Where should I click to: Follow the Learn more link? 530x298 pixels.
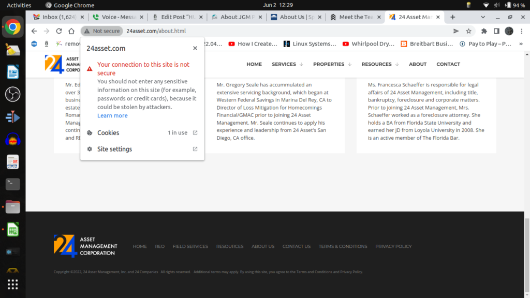coord(112,115)
